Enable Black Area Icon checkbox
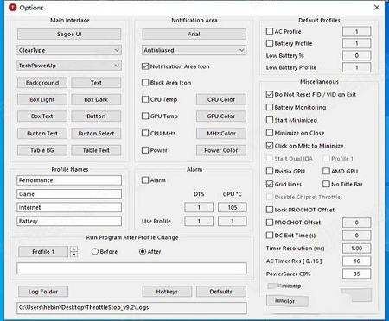Image resolution: width=389 pixels, height=321 pixels. 145,83
